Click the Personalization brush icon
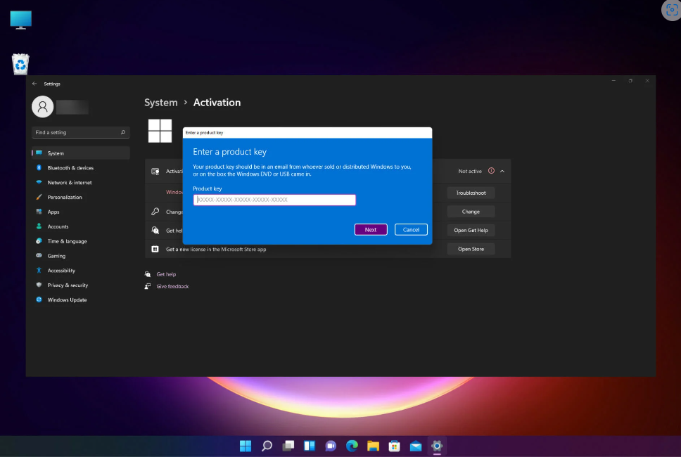This screenshot has height=457, width=681. tap(39, 197)
